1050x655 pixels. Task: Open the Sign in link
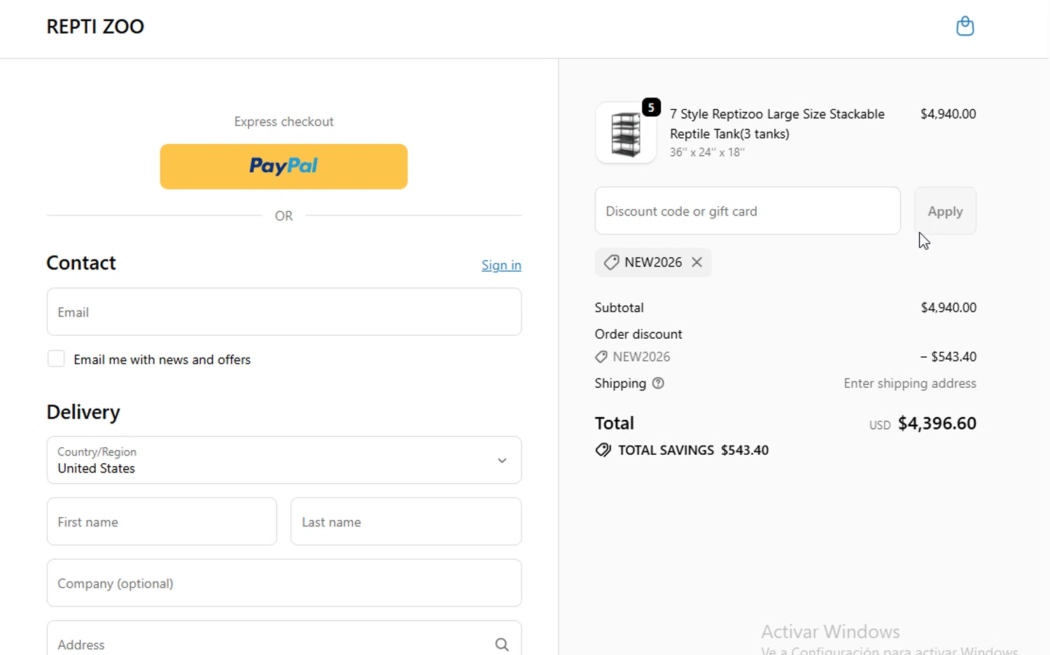point(501,265)
